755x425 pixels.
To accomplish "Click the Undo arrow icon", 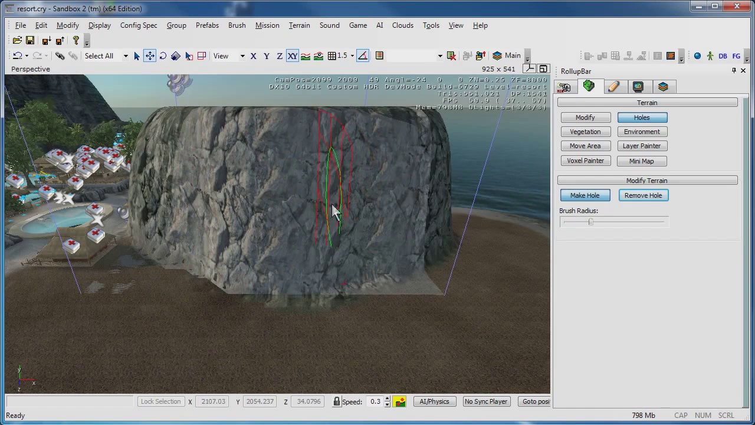I will [x=18, y=56].
